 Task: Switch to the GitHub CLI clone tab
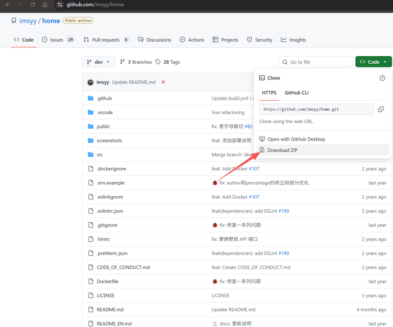[297, 93]
